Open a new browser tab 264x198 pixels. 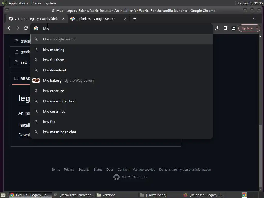tap(135, 19)
